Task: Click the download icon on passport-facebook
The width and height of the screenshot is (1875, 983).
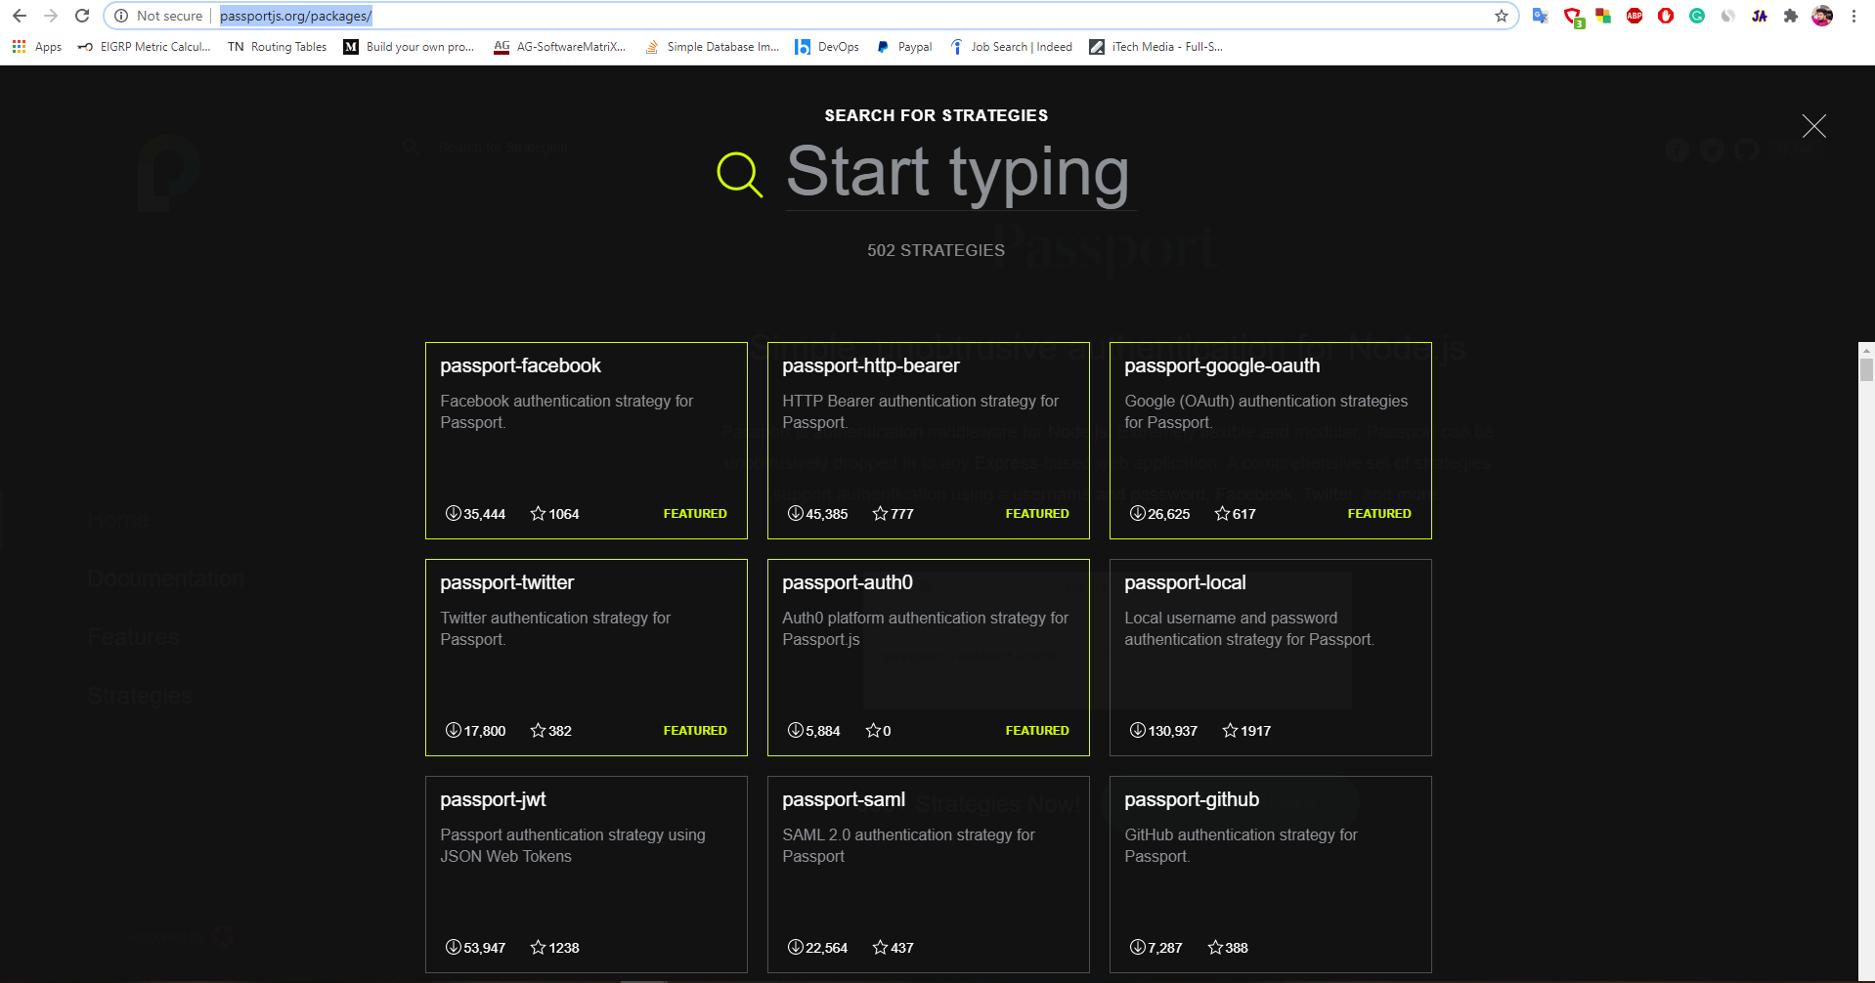Action: pos(453,513)
